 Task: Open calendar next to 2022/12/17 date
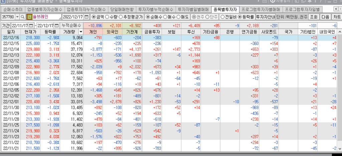click(x=87, y=17)
